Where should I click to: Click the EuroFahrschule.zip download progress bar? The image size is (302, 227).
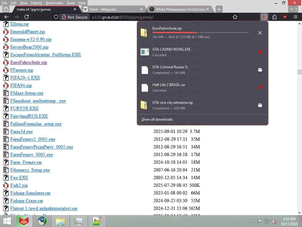click(201, 33)
